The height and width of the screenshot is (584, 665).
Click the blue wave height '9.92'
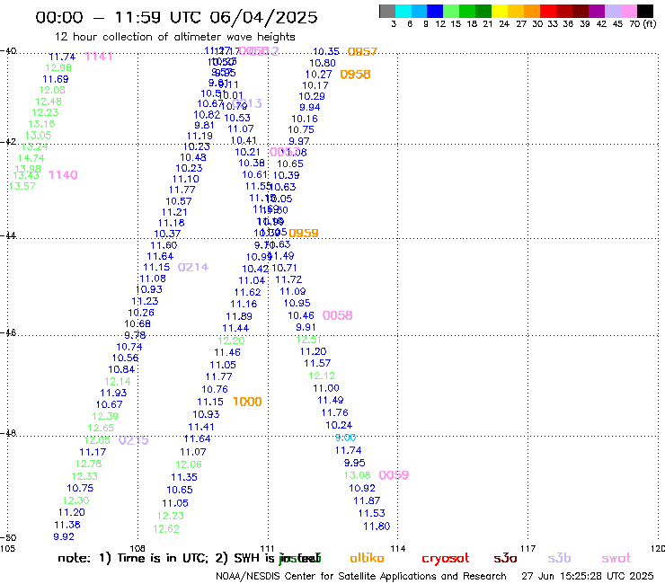(64, 537)
